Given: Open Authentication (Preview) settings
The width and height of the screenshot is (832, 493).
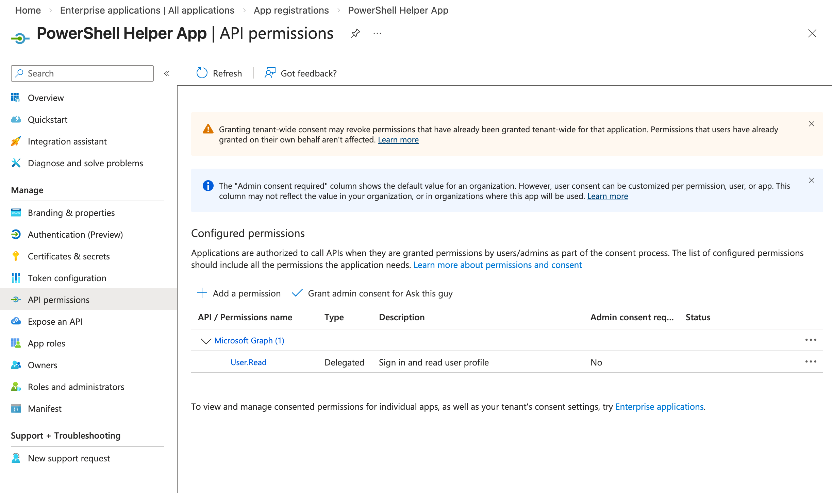Looking at the screenshot, I should pyautogui.click(x=76, y=234).
